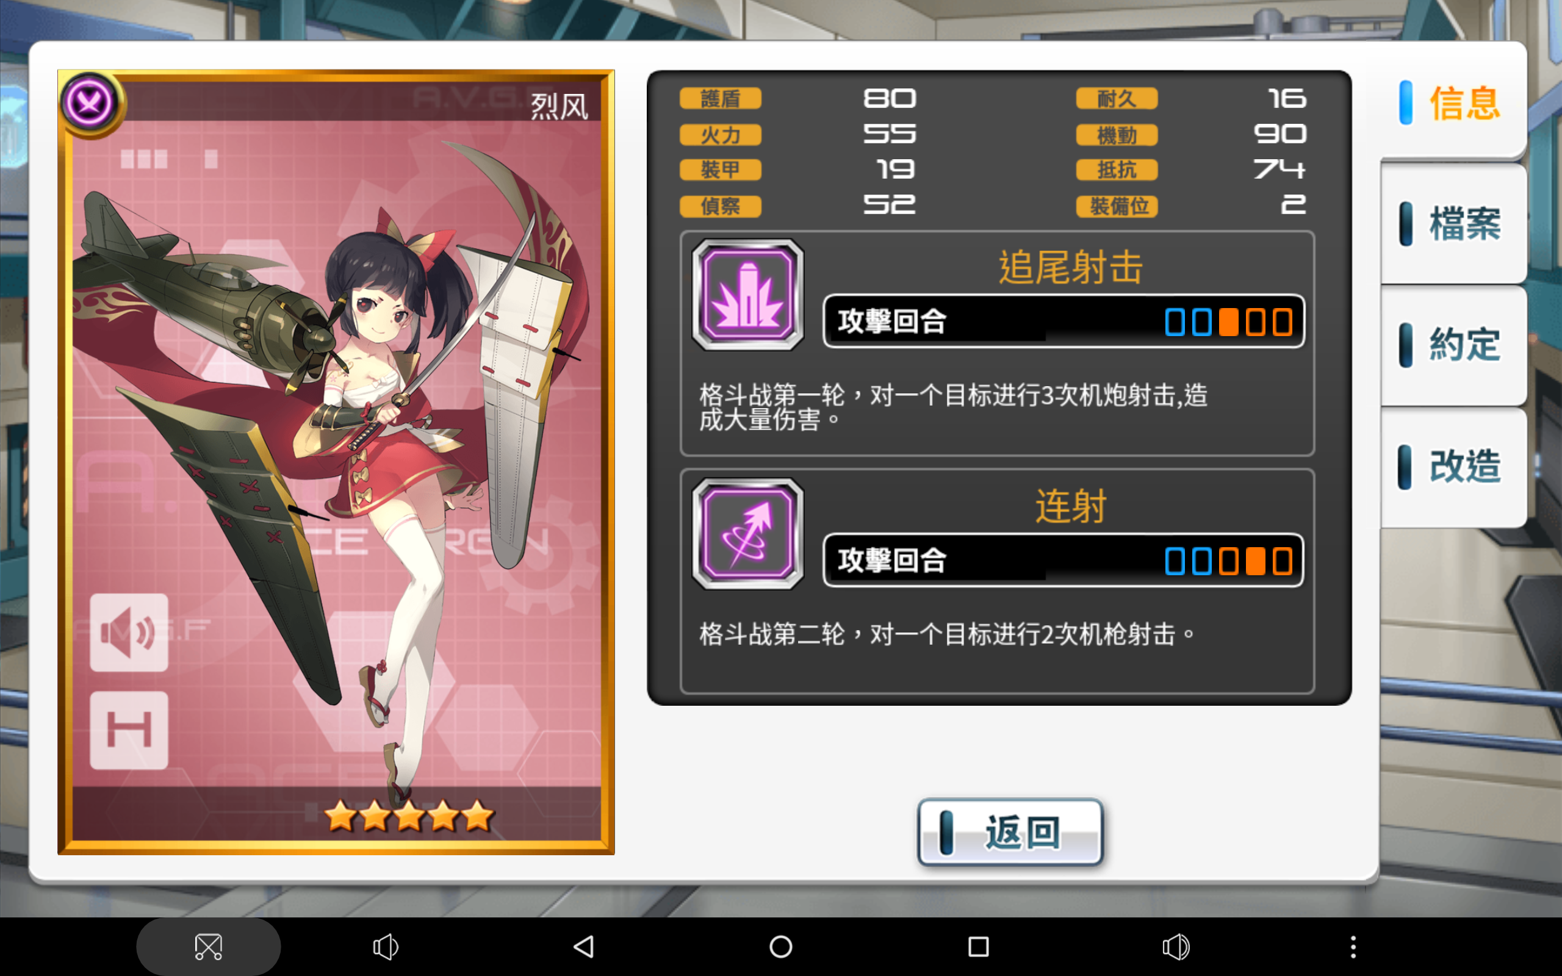The image size is (1562, 976).
Task: Open recent apps square button
Action: tap(979, 947)
